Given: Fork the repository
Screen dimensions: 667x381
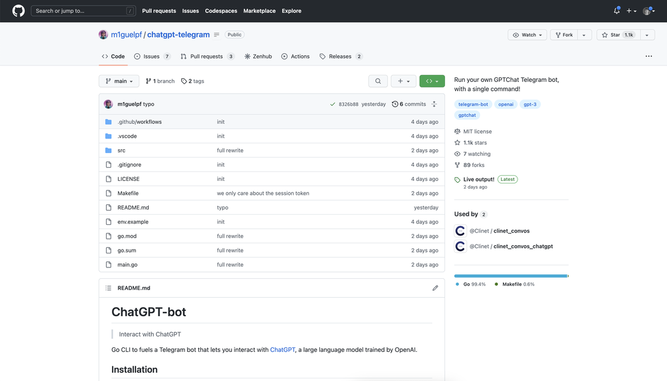Looking at the screenshot, I should click(x=564, y=35).
